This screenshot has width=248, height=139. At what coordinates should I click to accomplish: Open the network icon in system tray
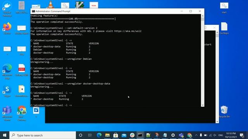click(210, 135)
